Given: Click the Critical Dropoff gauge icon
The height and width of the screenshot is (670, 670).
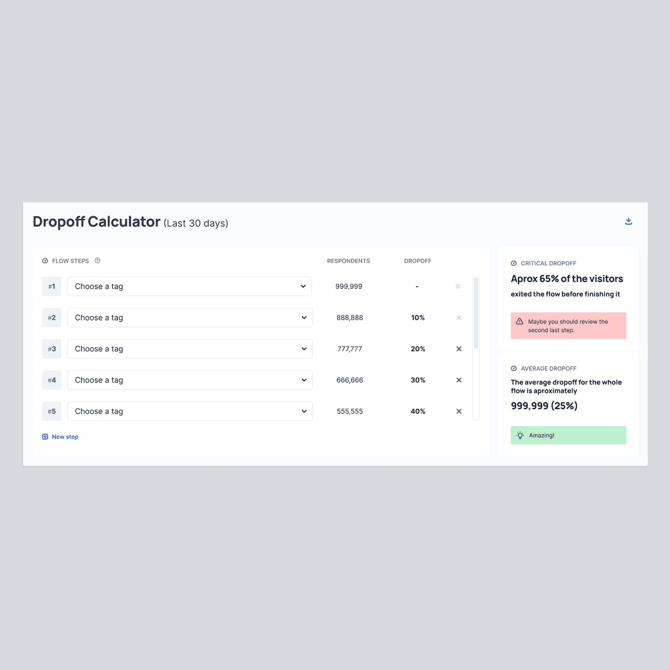Looking at the screenshot, I should tap(514, 263).
